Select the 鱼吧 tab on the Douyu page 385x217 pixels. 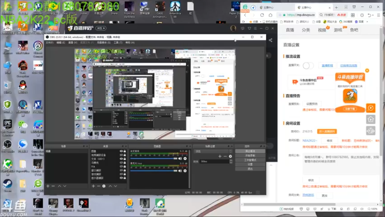[x=354, y=30]
